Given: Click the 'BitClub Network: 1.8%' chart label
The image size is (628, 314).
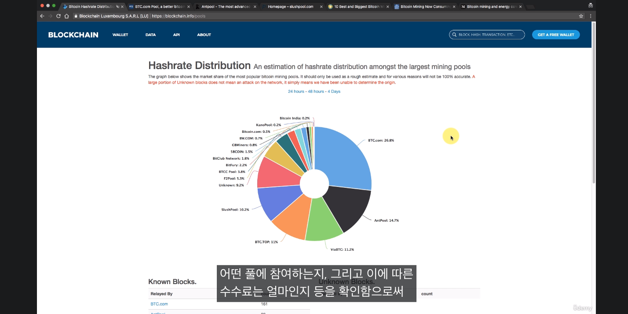Looking at the screenshot, I should 231,158.
